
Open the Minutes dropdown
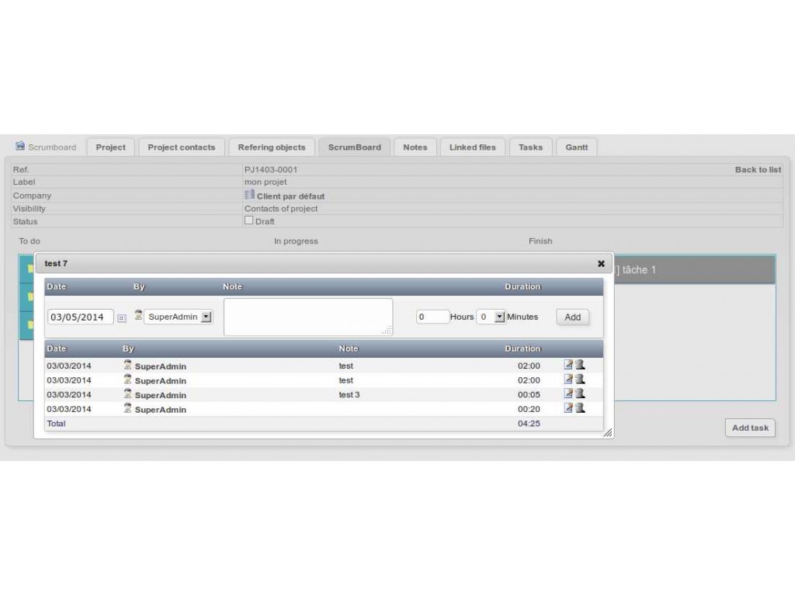(x=491, y=317)
